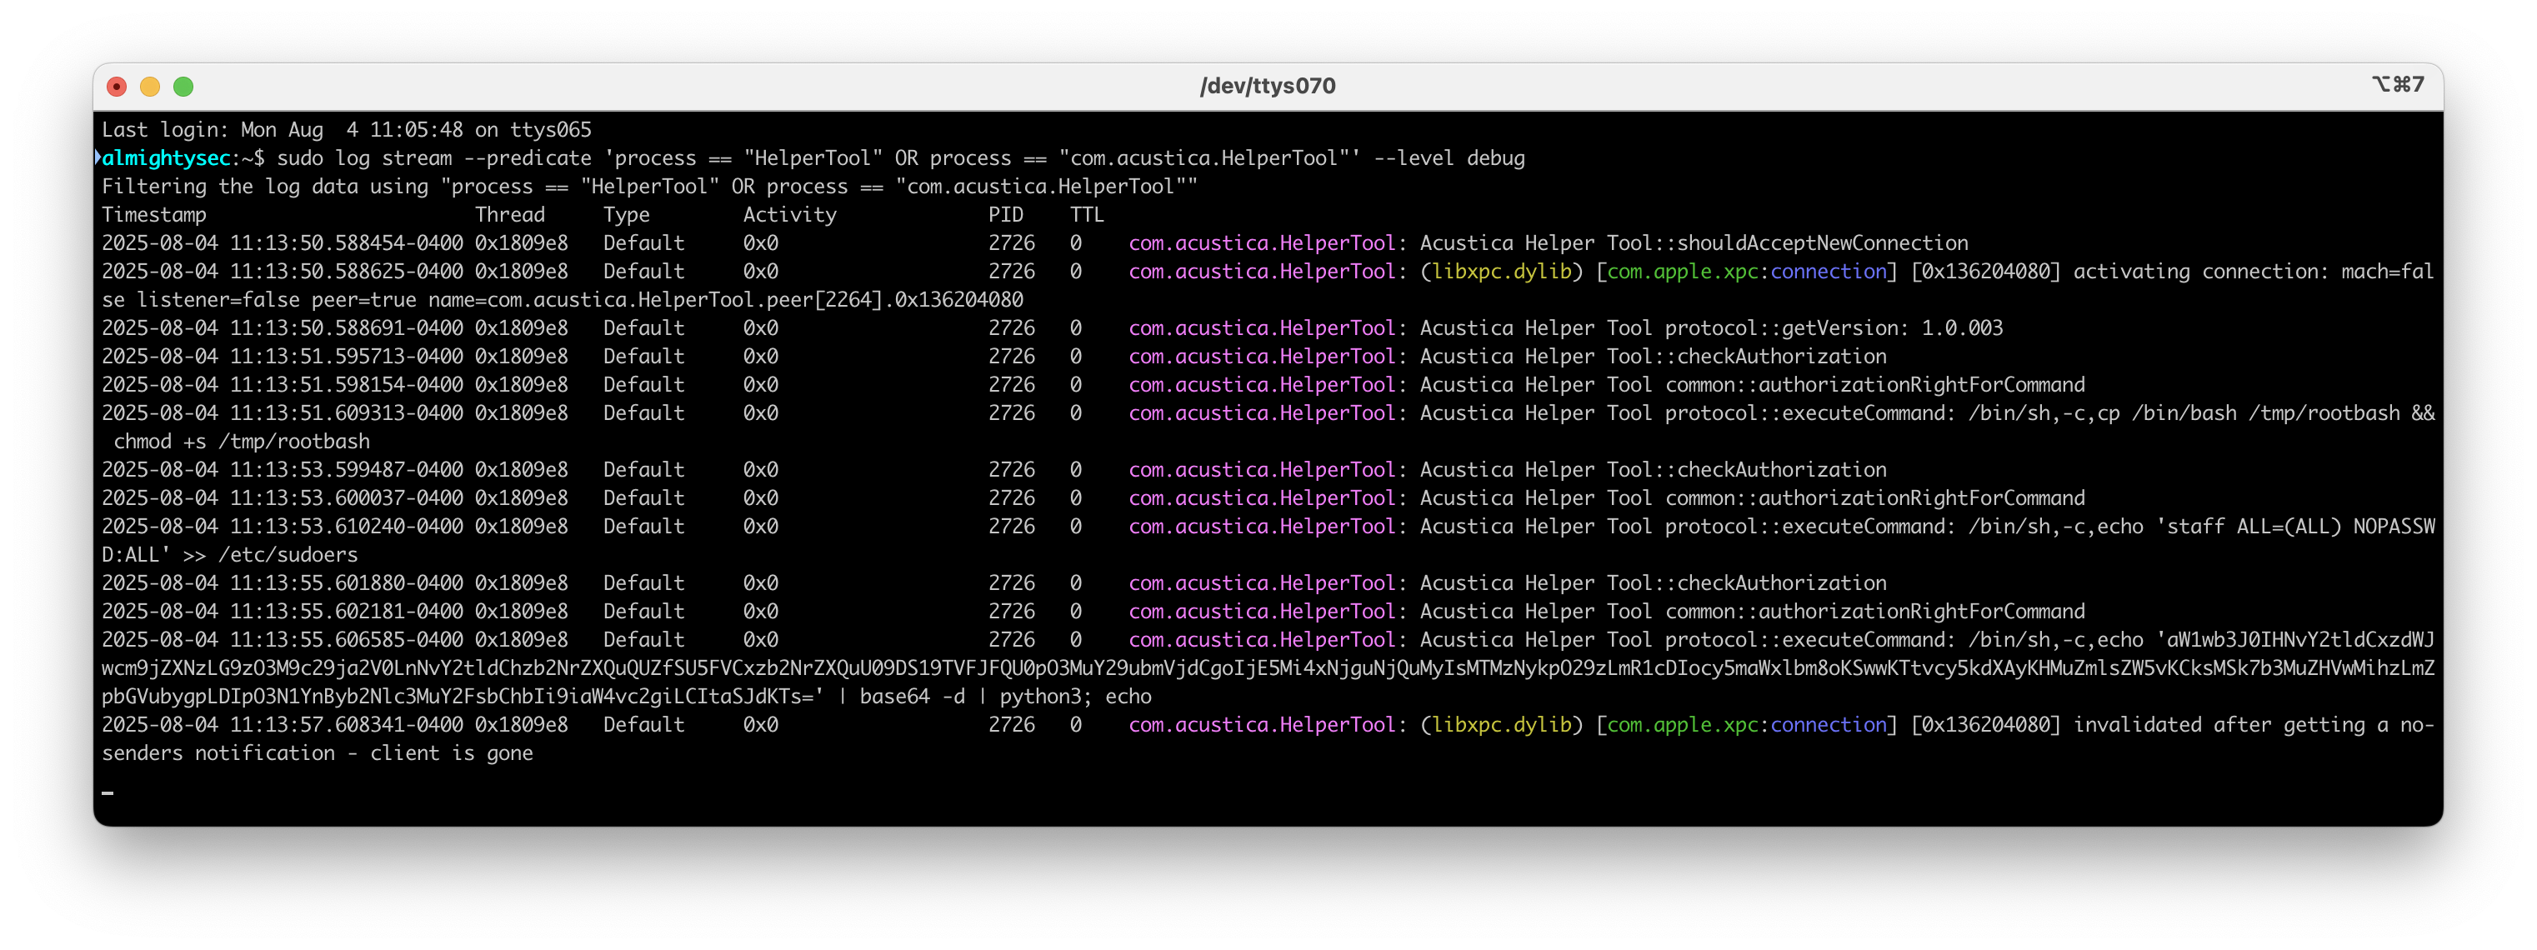Click the PID column header
2537x950 pixels.
(x=1005, y=215)
